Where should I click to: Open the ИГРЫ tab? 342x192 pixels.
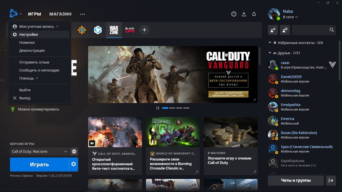[x=34, y=14]
